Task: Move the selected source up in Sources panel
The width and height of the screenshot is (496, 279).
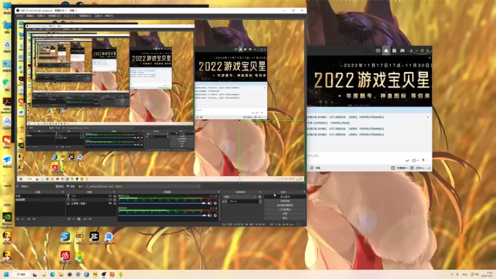Action: [x=85, y=219]
